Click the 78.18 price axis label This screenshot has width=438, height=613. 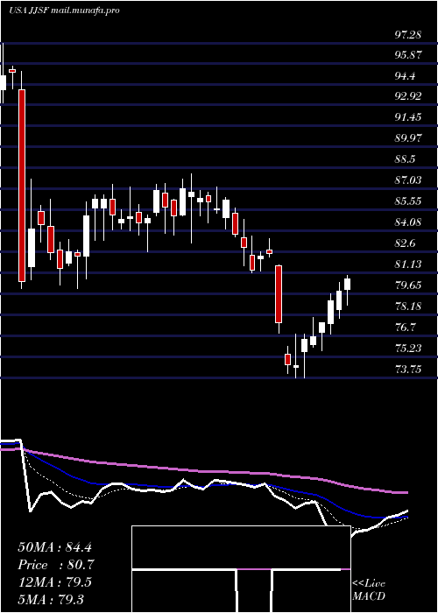(408, 306)
